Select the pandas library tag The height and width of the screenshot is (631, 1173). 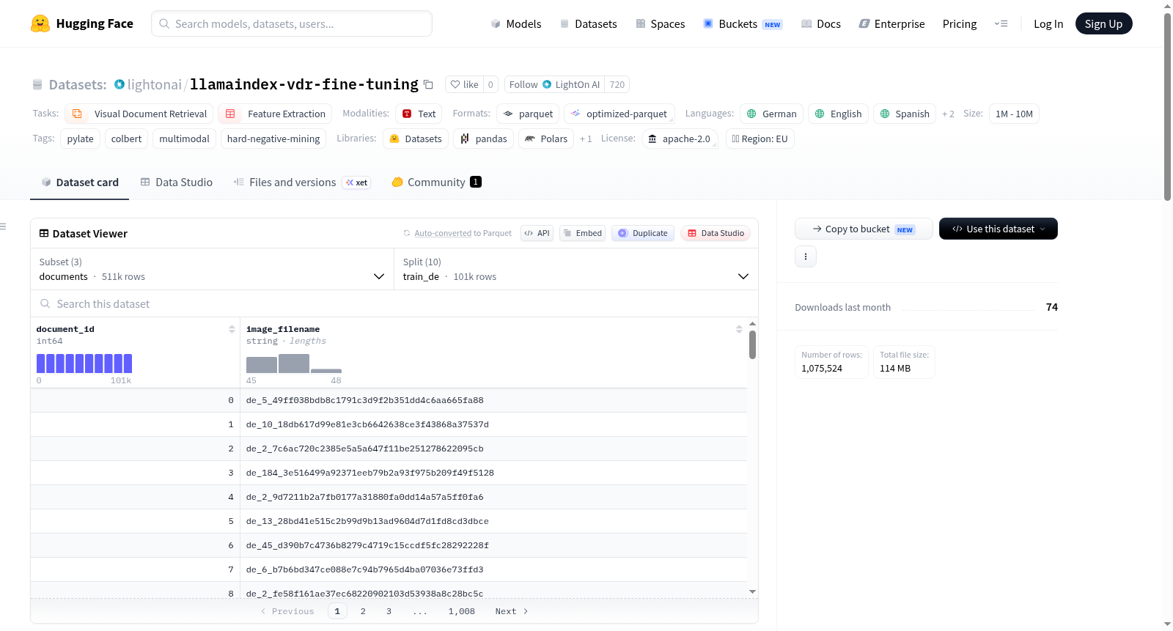pos(484,139)
